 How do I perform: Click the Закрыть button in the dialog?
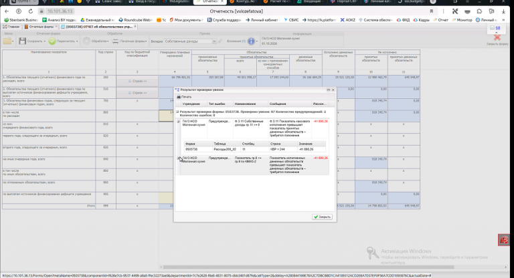(322, 217)
